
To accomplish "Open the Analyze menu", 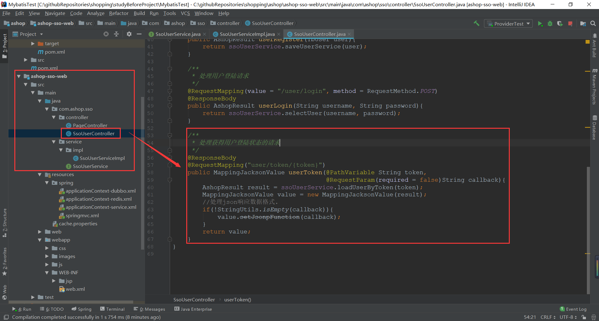I will click(95, 13).
